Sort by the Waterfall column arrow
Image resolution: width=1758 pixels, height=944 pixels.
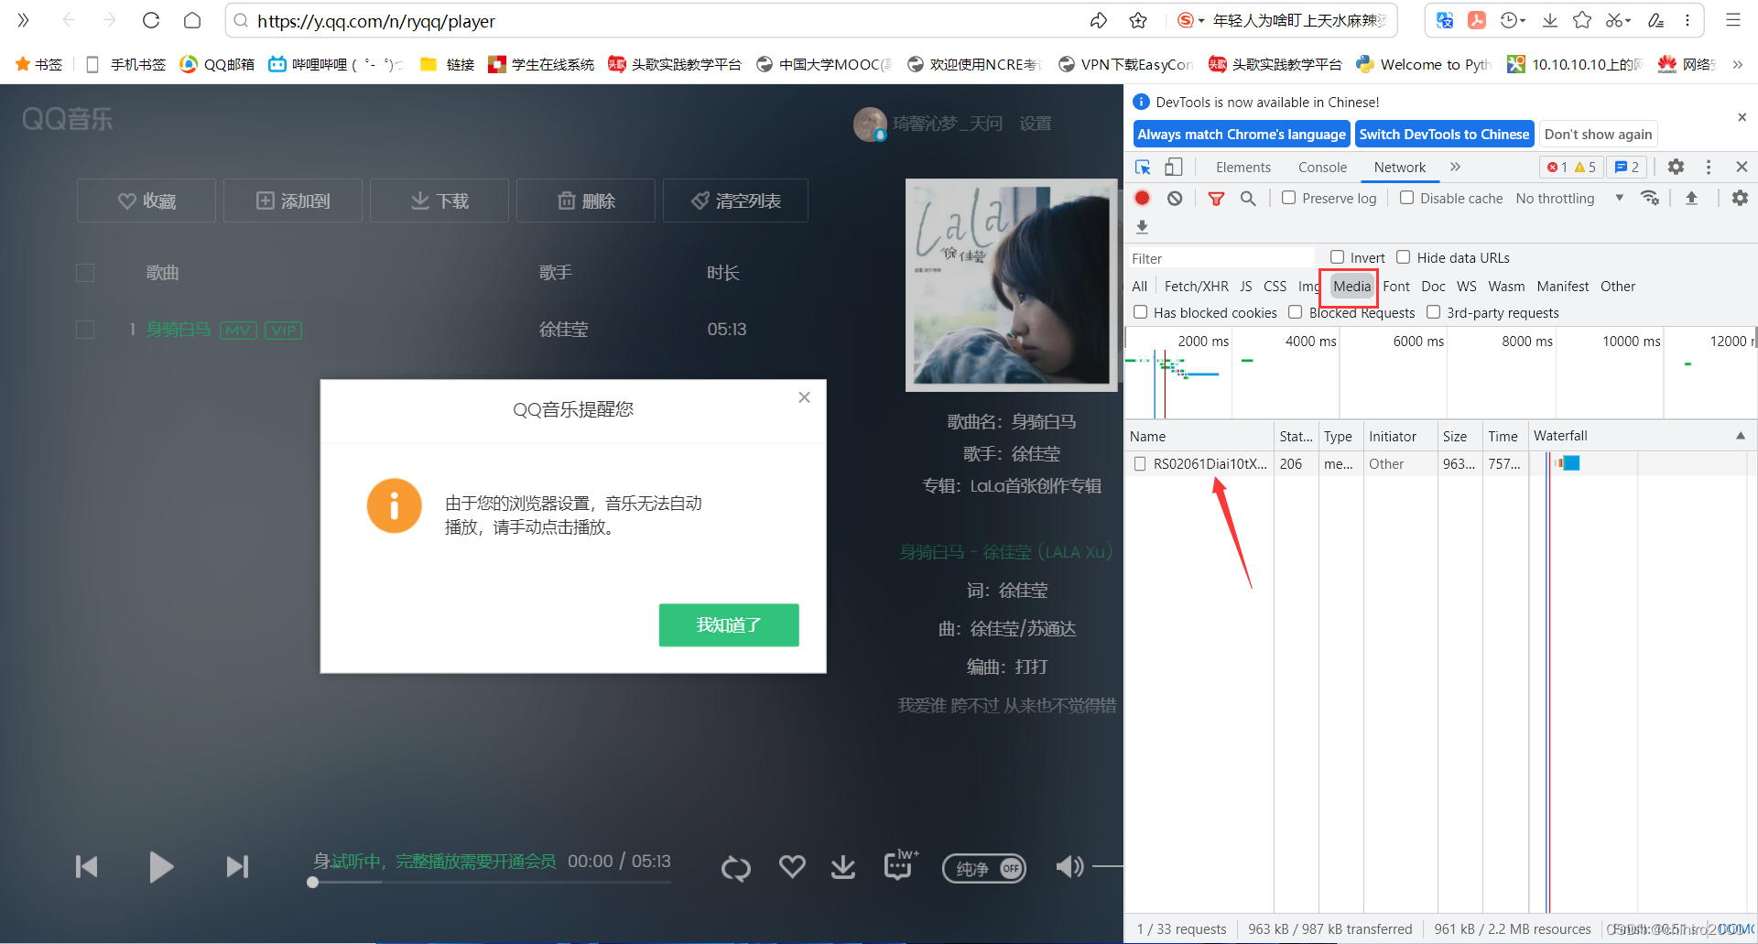pyautogui.click(x=1740, y=436)
